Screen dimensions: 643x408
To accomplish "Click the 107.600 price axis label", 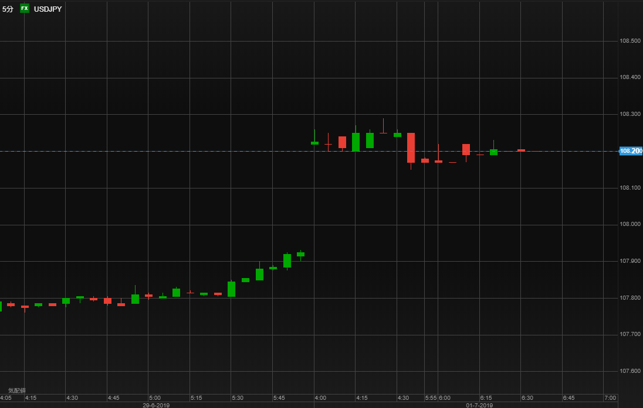I will (x=630, y=371).
